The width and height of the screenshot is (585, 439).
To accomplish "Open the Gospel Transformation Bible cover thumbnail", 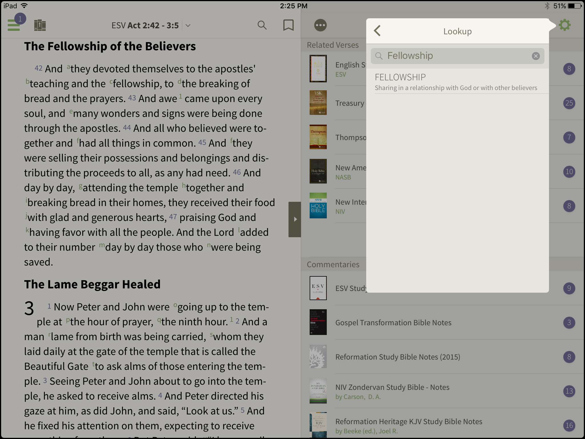I will point(318,322).
